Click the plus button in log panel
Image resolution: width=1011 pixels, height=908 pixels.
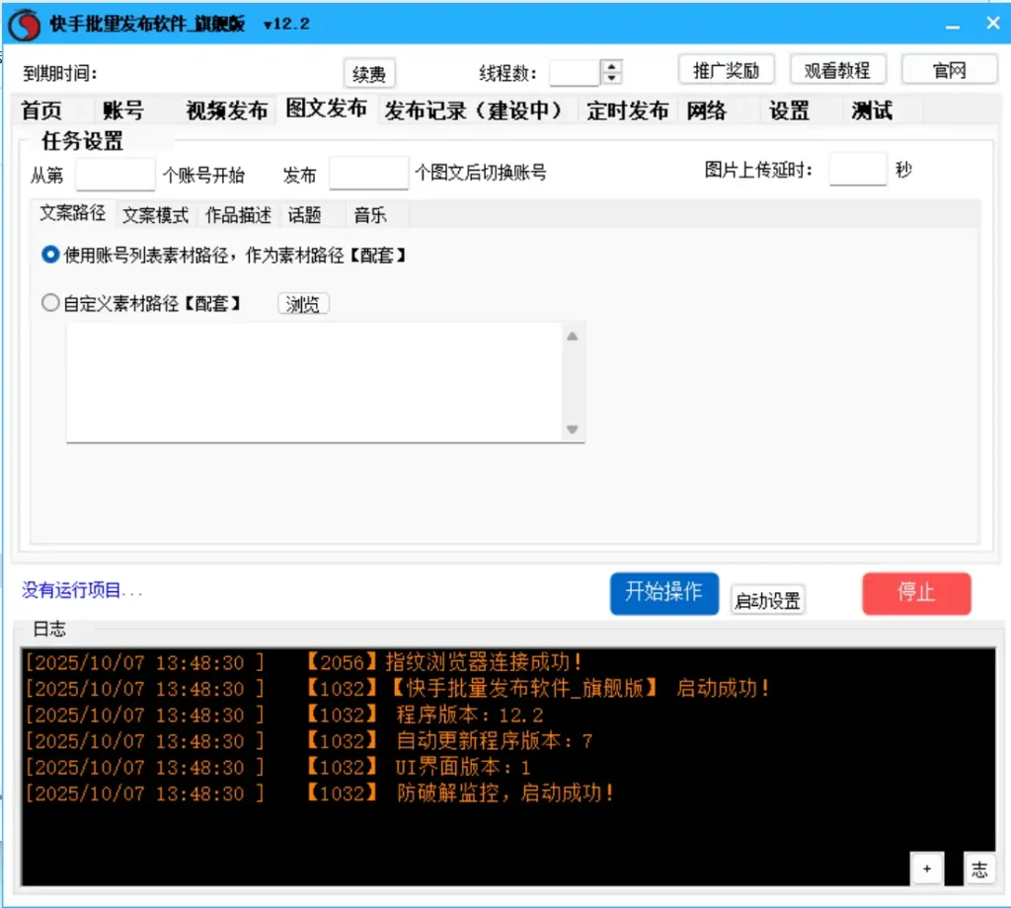click(x=926, y=869)
